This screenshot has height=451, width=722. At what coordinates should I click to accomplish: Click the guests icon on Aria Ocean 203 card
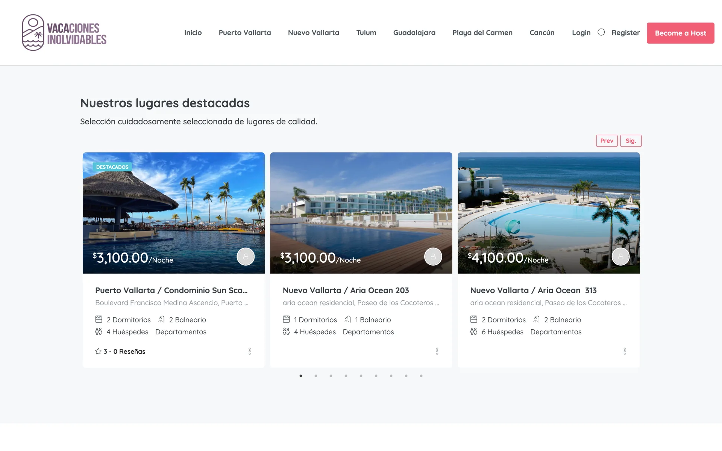tap(286, 331)
